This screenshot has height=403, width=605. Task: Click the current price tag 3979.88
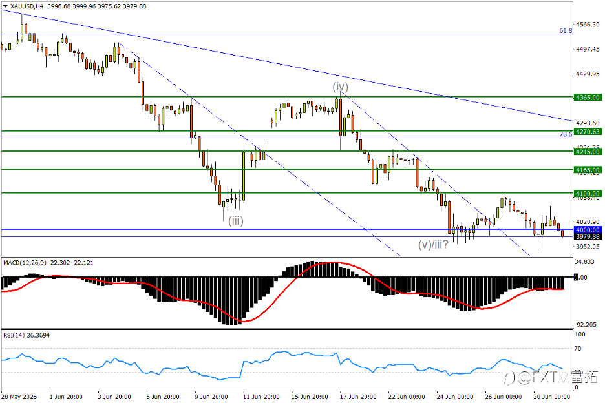(588, 237)
